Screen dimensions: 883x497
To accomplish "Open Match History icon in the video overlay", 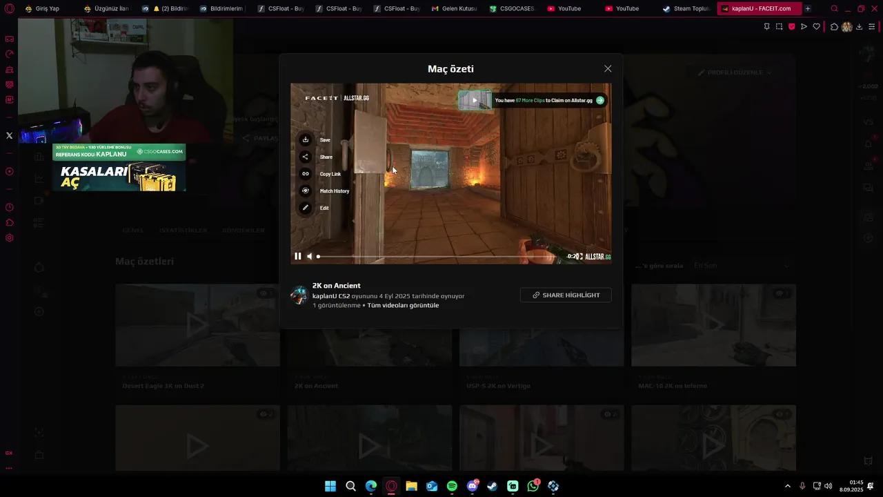I will coord(306,191).
